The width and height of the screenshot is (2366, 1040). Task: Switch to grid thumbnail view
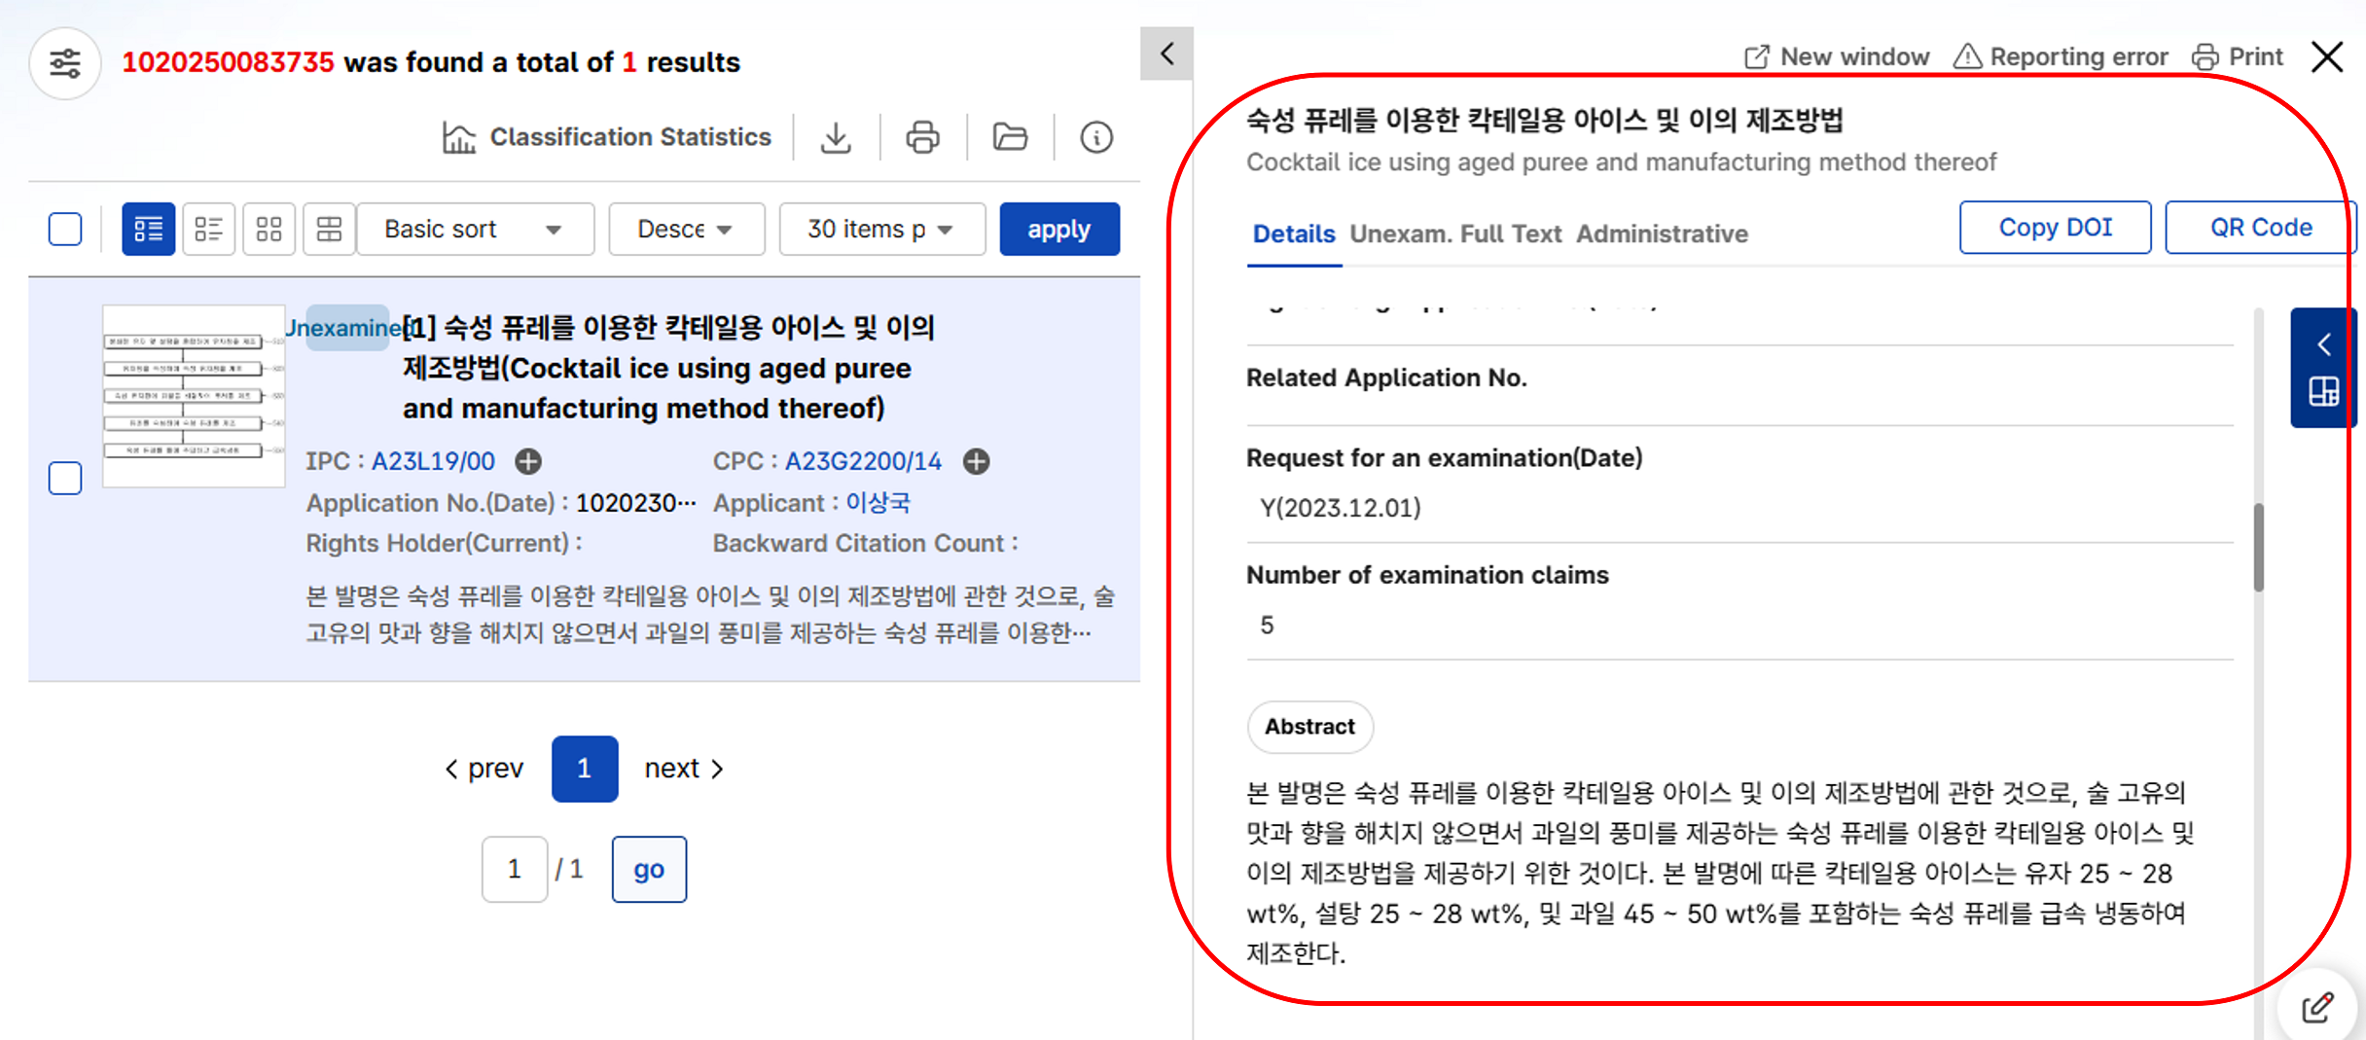tap(269, 230)
